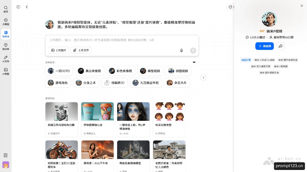Image resolution: width=307 pixels, height=172 pixels.
Task: Open the 一键妆容上脸 makeup thumbnail
Action: [133, 111]
